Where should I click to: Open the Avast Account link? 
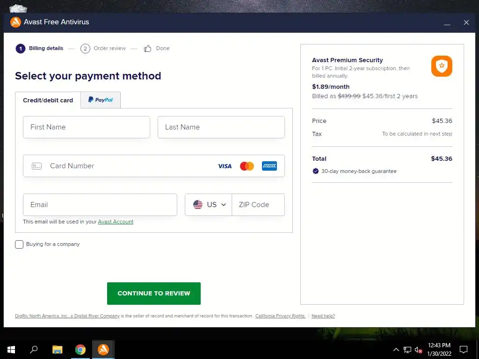(x=116, y=222)
